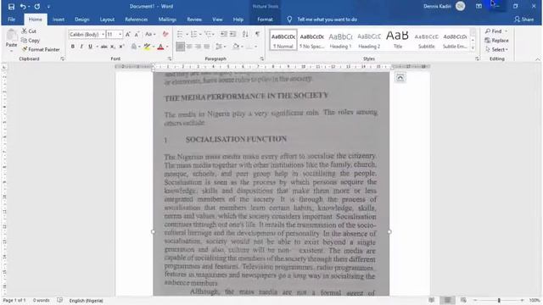Toggle strikethrough formatting
This screenshot has height=305, width=543.
[104, 47]
